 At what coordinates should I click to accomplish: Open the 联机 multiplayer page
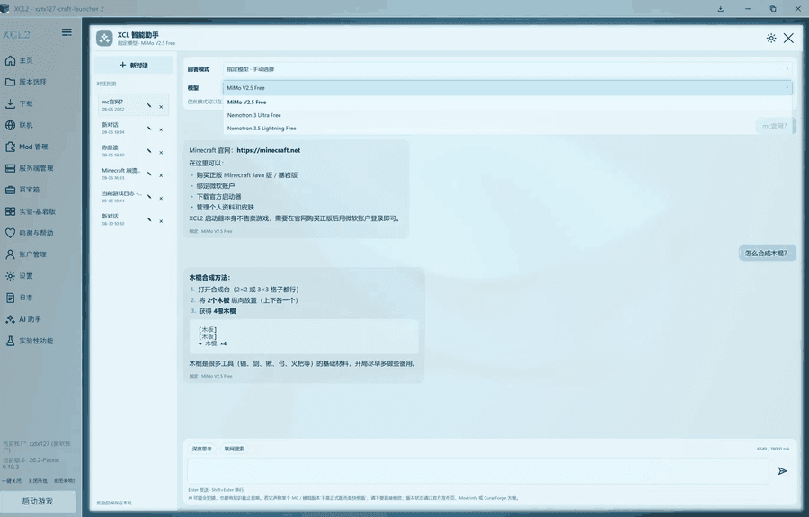coord(20,125)
